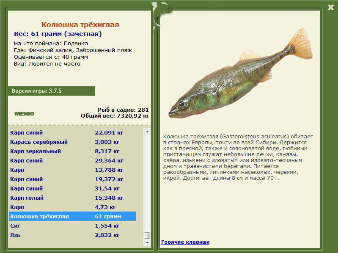Select Карп 4,73 кг entry

pos(72,207)
